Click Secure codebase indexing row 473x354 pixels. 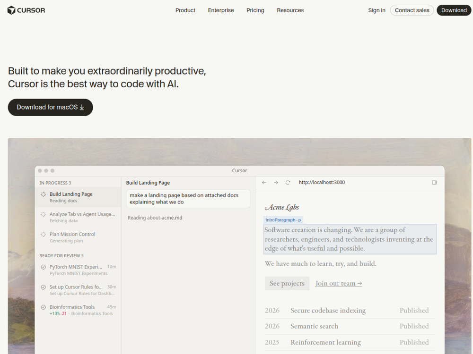[350, 311]
